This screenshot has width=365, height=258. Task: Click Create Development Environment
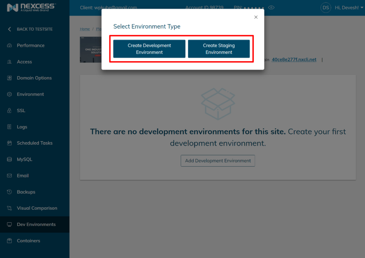pos(149,49)
